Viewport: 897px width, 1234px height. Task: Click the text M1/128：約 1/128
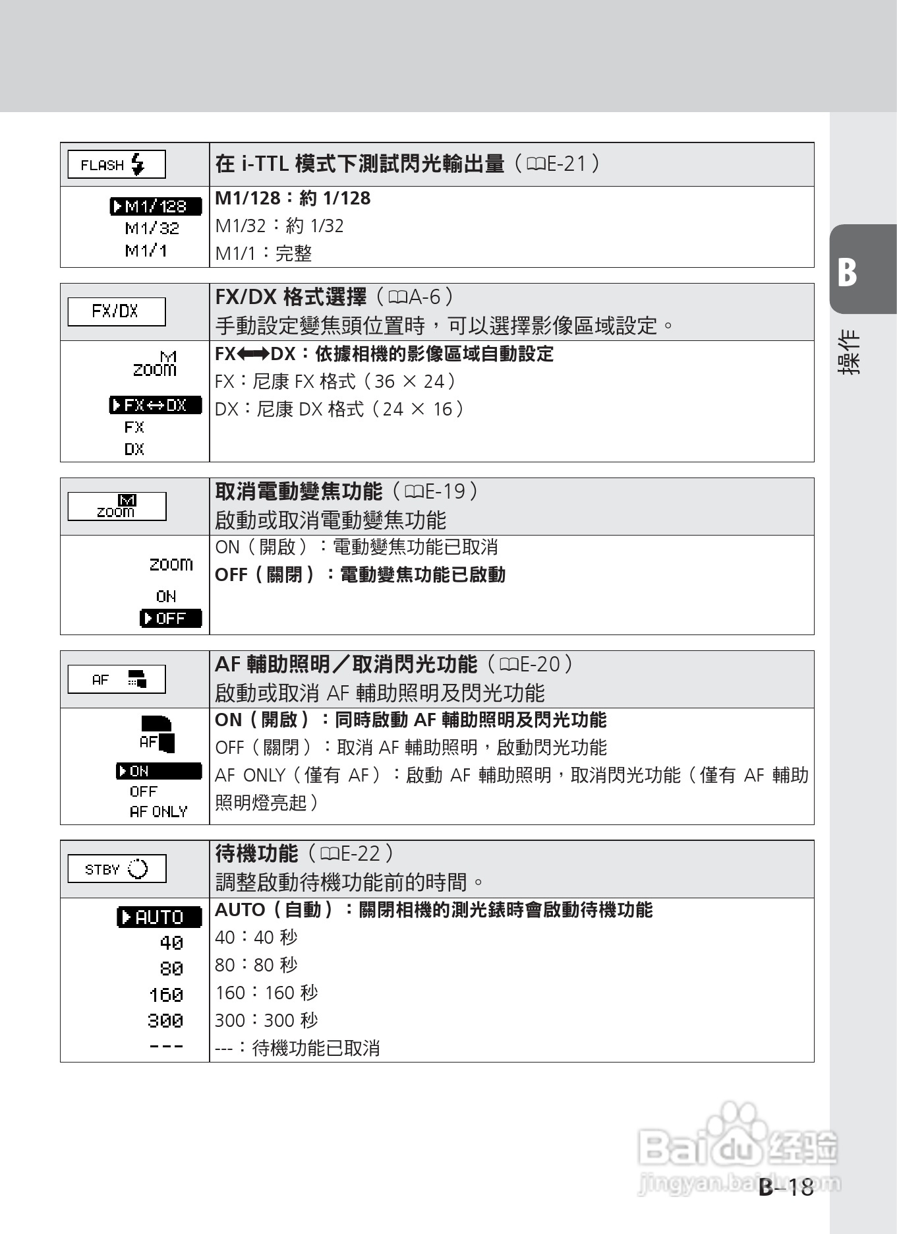point(293,199)
